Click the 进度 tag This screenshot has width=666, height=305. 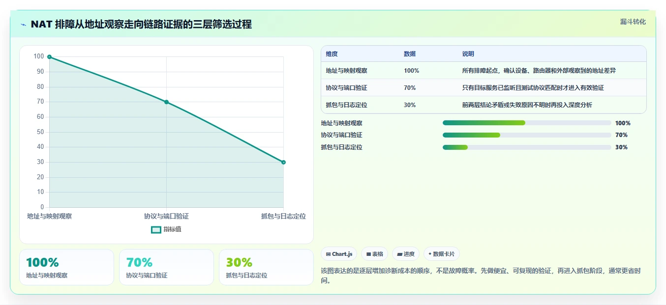point(406,254)
